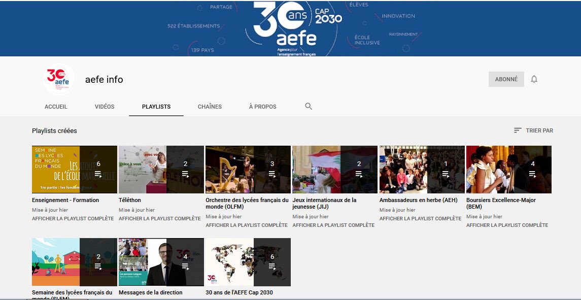
Task: Switch to the ACCUEIL tab
Action: point(56,107)
